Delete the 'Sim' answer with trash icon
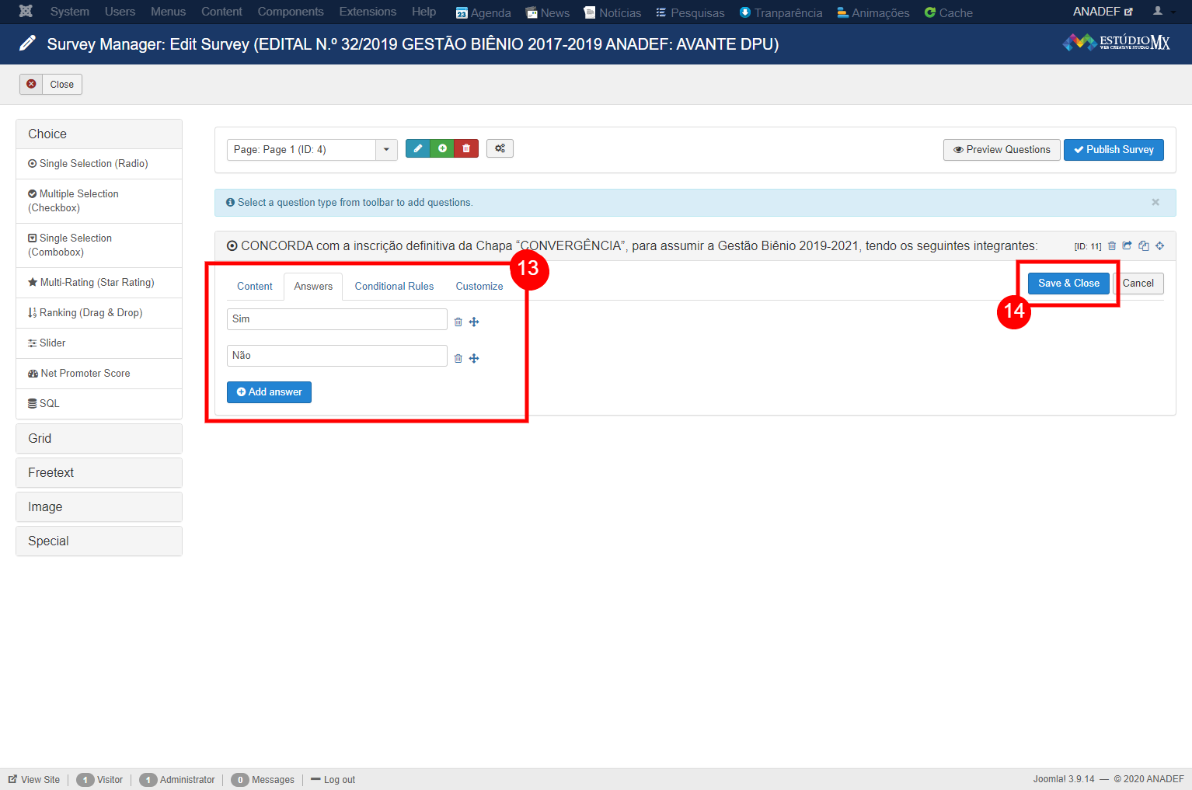1192x790 pixels. [458, 322]
